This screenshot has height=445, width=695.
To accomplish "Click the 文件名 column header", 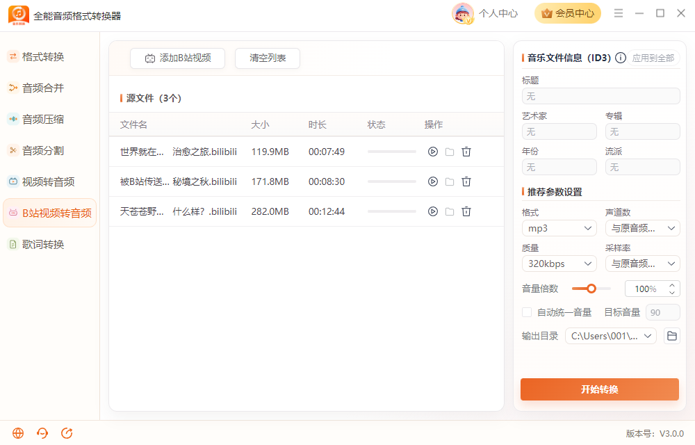I will click(133, 124).
